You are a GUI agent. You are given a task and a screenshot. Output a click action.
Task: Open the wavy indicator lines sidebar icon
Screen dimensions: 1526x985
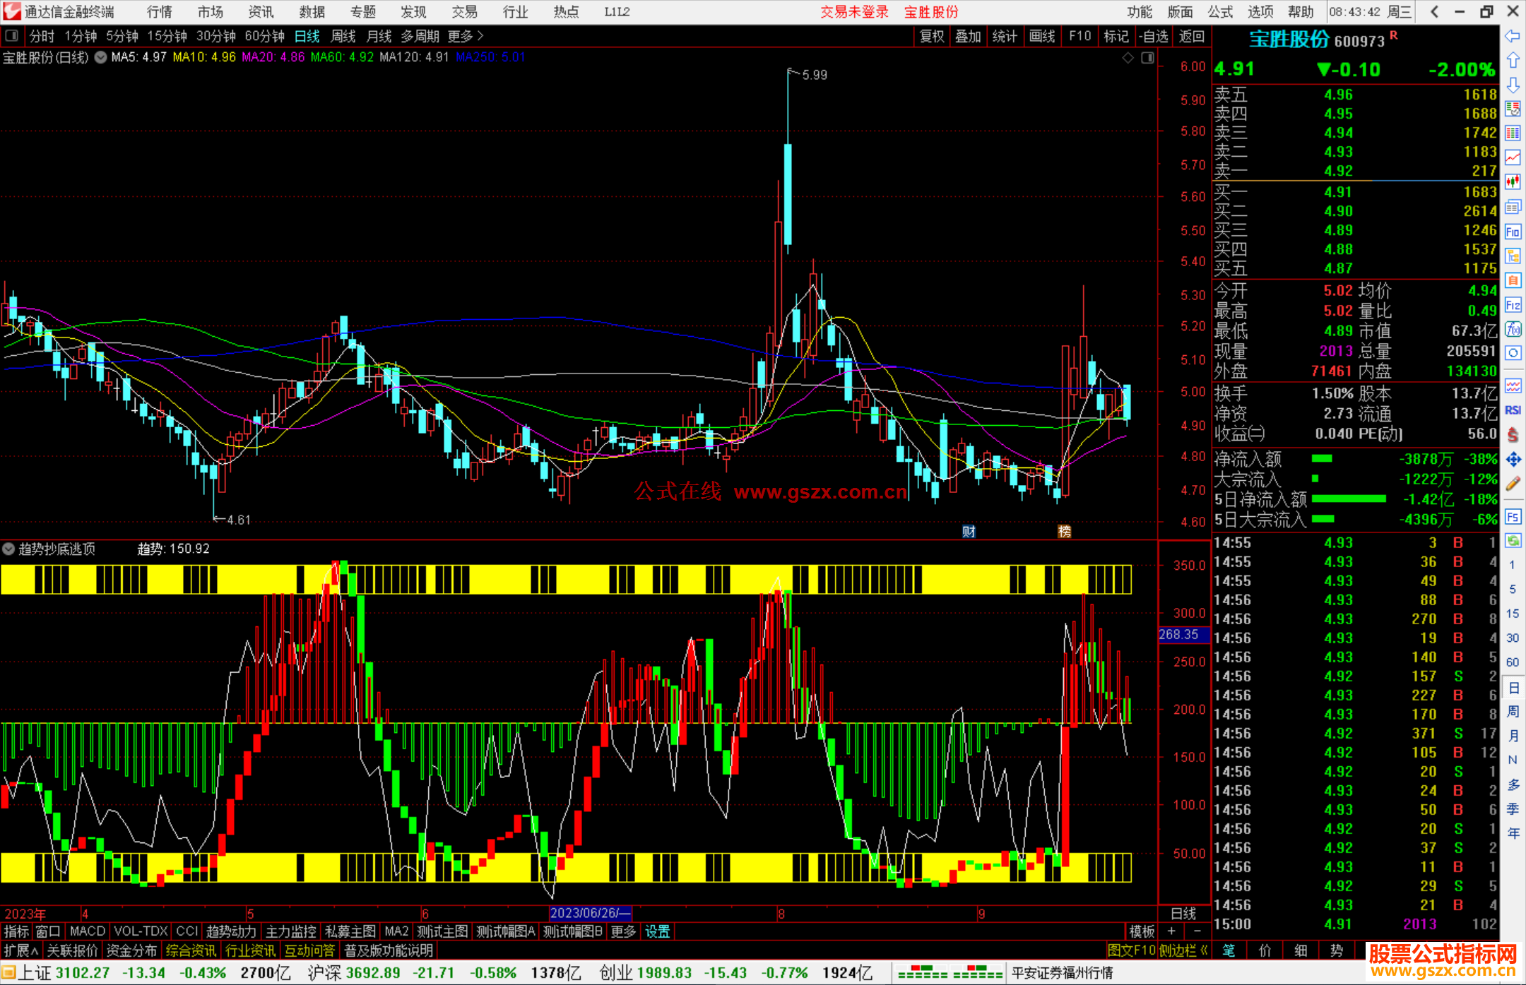[x=1513, y=386]
